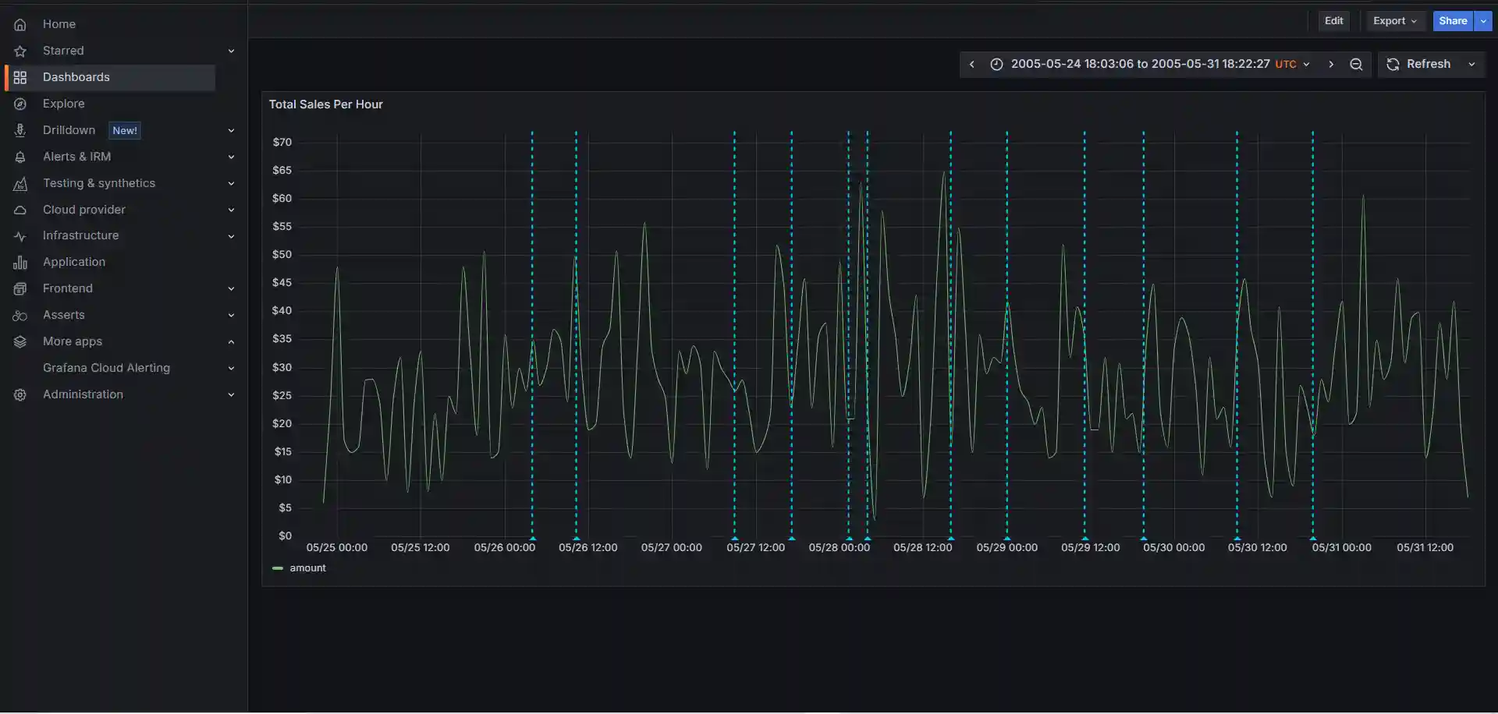Click the Edit dashboard button
The width and height of the screenshot is (1498, 714).
1333,21
